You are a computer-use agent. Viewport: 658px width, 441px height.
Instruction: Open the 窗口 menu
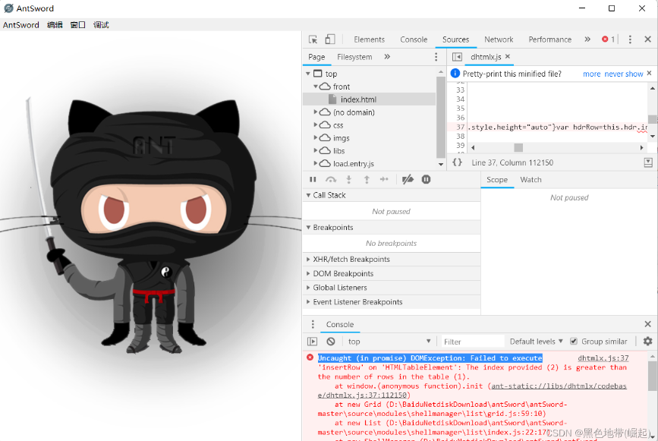(77, 25)
